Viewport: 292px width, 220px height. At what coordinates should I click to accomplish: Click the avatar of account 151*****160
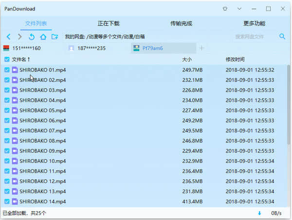coord(6,48)
